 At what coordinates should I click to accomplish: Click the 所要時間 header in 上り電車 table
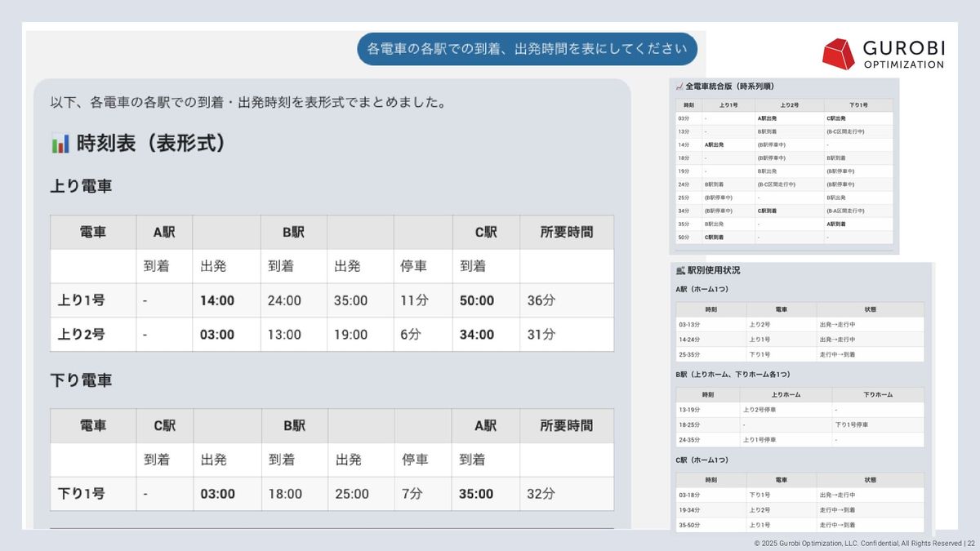[x=566, y=233]
